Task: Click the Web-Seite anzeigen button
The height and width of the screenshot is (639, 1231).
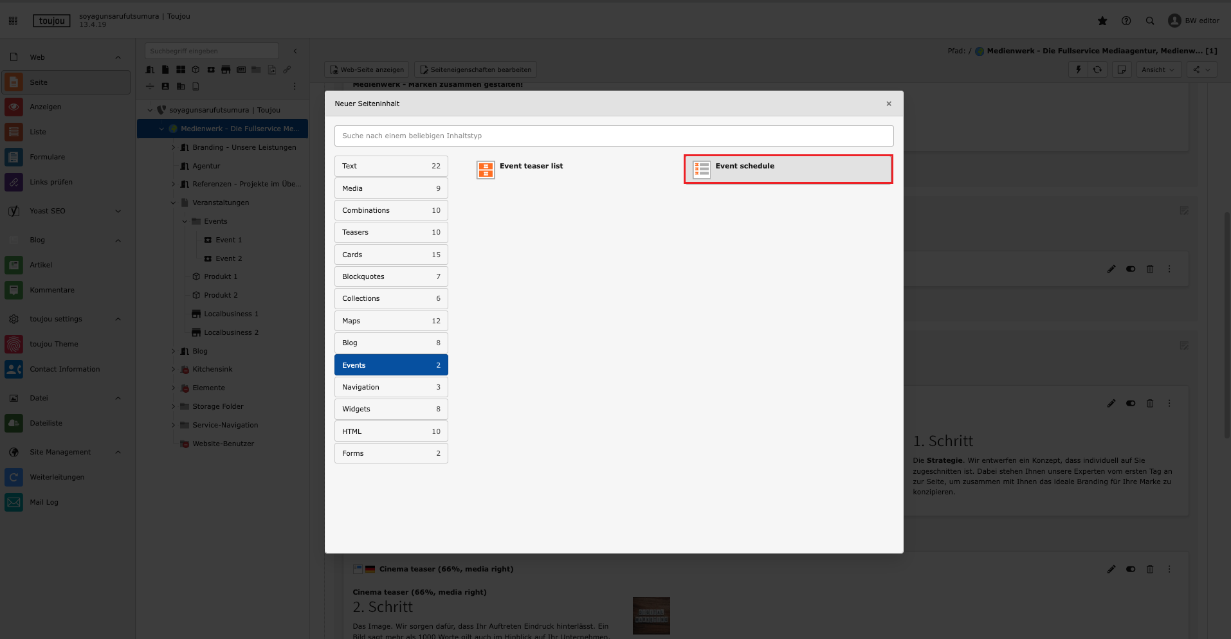Action: [x=367, y=69]
